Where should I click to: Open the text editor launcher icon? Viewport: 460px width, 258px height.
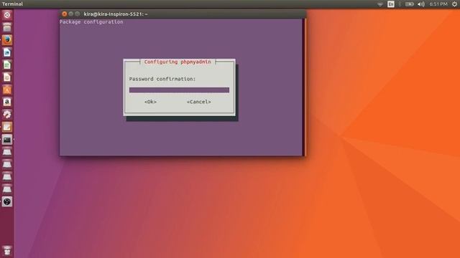pos(7,127)
